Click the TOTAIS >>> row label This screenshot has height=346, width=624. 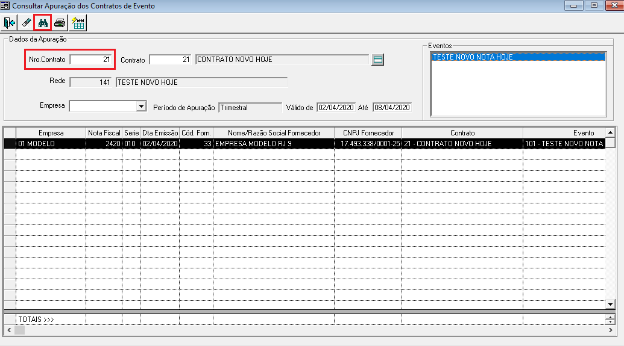(x=36, y=320)
